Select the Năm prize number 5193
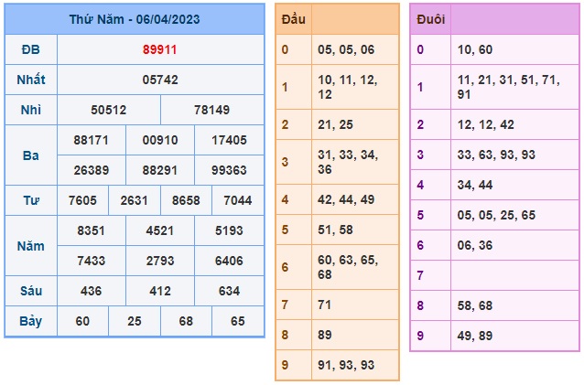The image size is (584, 385). click(229, 230)
